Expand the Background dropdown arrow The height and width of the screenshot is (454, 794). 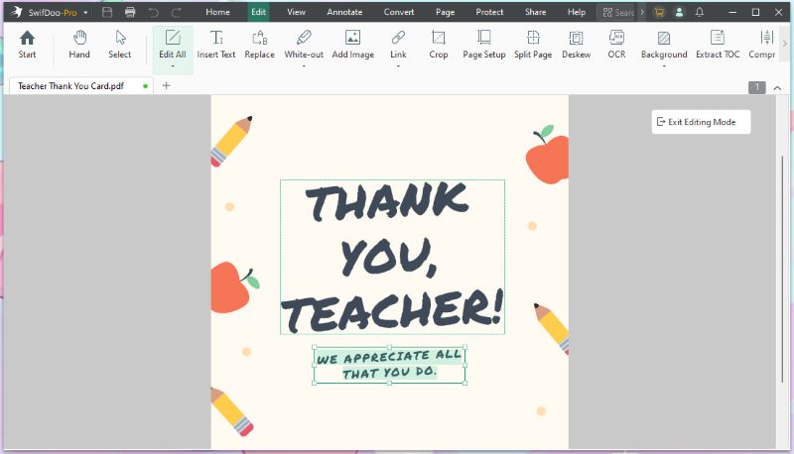pos(664,66)
